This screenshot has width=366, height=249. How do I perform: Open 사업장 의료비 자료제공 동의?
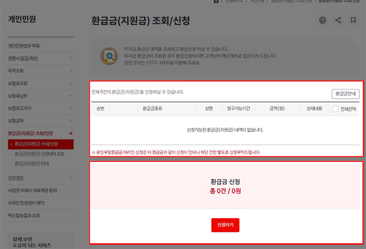click(x=32, y=191)
